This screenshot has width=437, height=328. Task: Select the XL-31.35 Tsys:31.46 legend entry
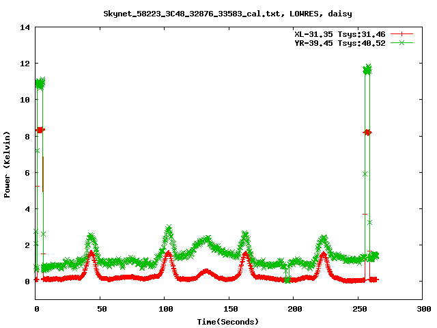point(340,34)
